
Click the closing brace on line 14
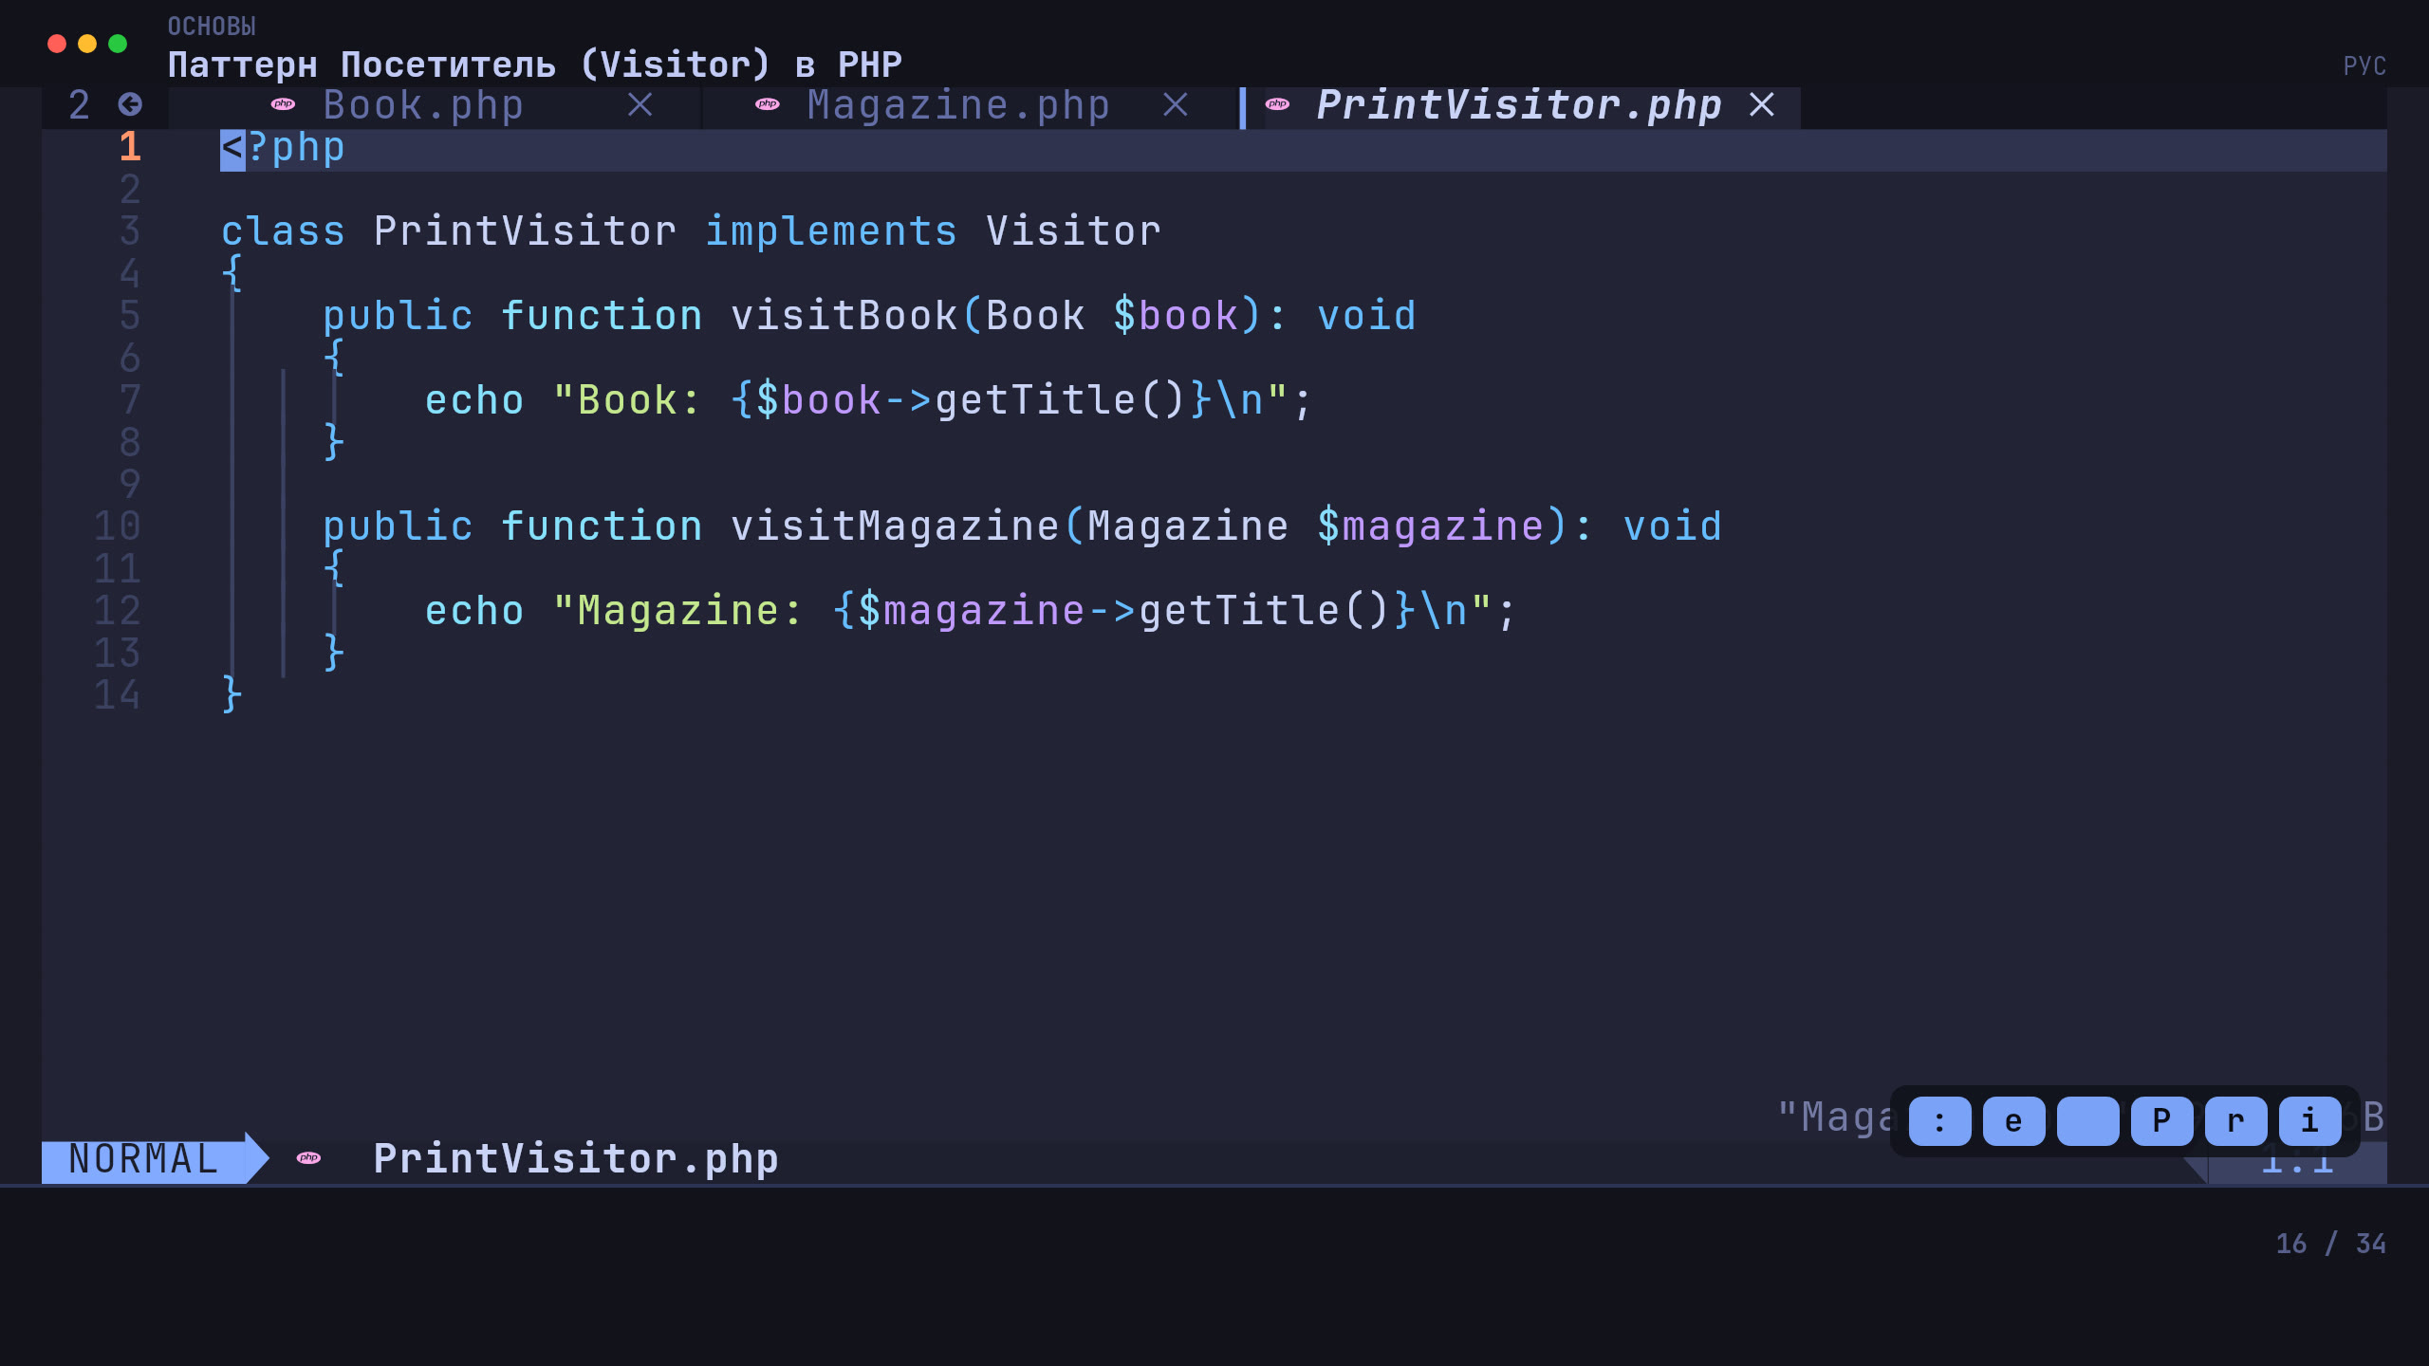(232, 695)
